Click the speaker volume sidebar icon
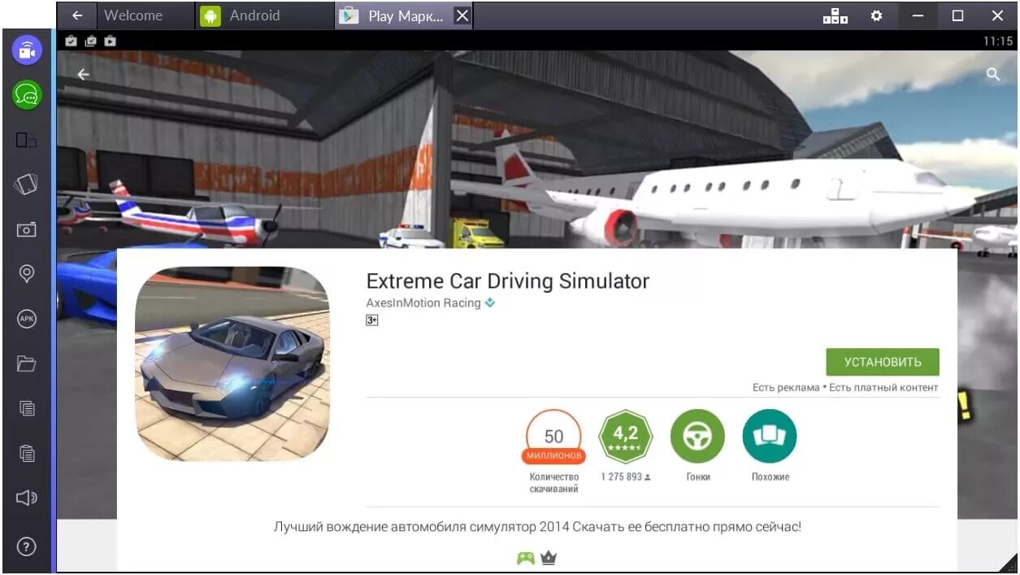This screenshot has width=1020, height=575. click(x=27, y=498)
